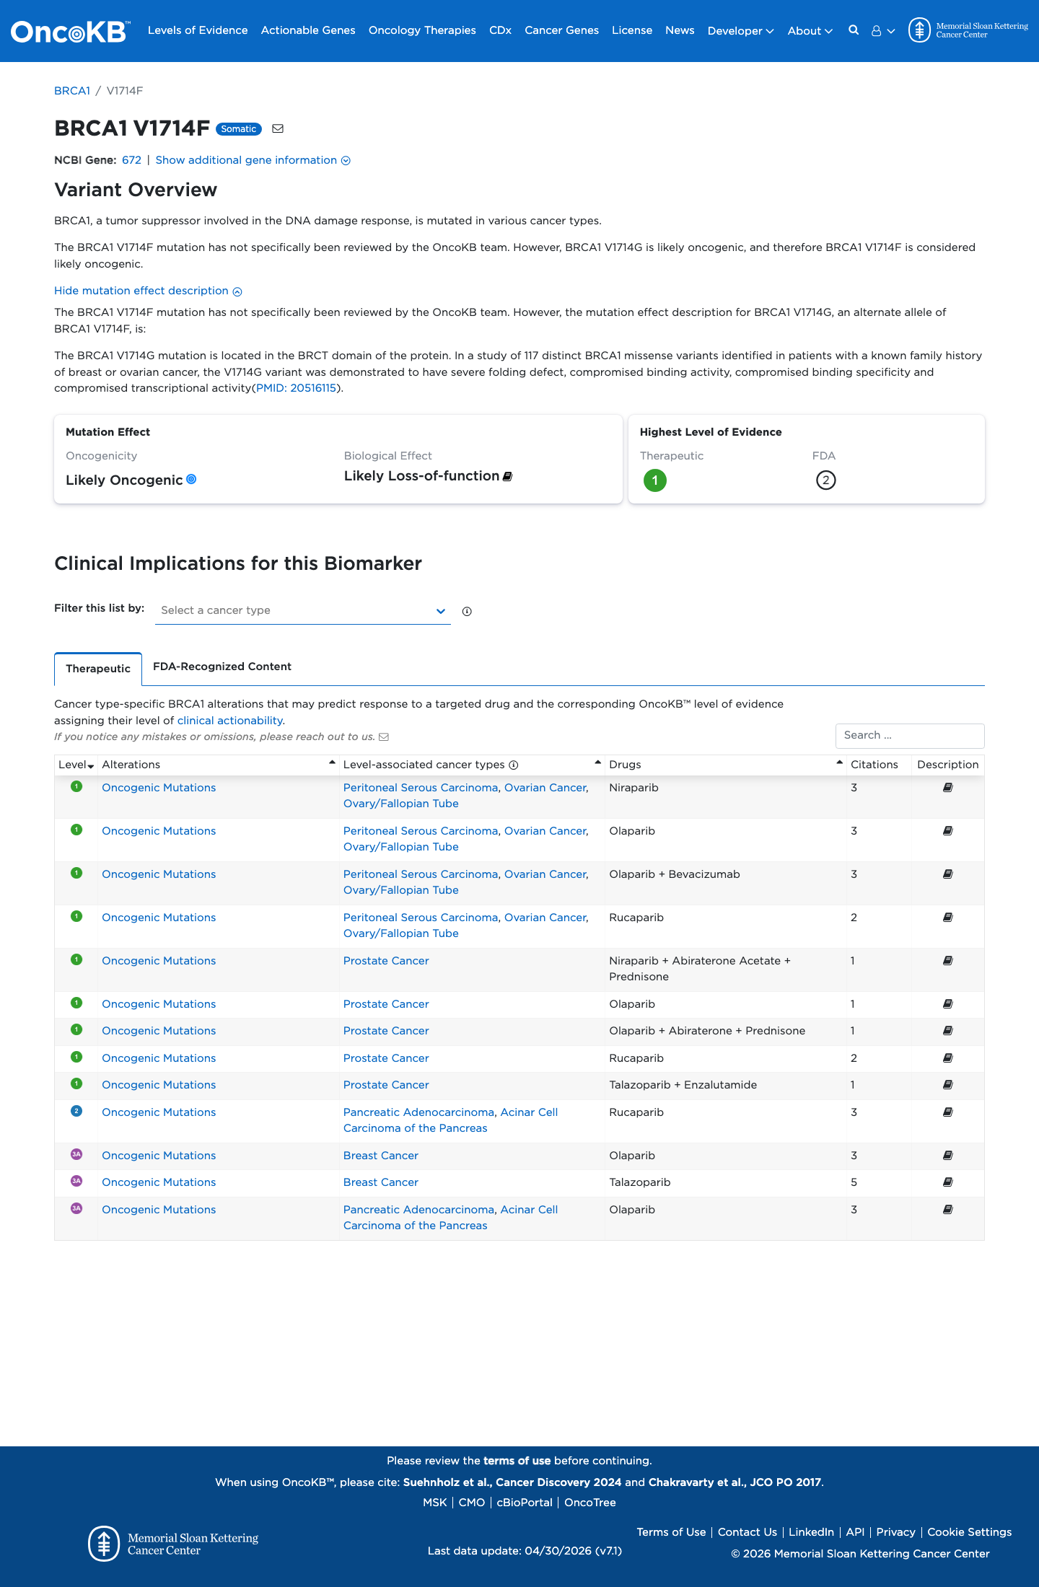Open Breast Cancer link in Talazoparib row

(381, 1182)
